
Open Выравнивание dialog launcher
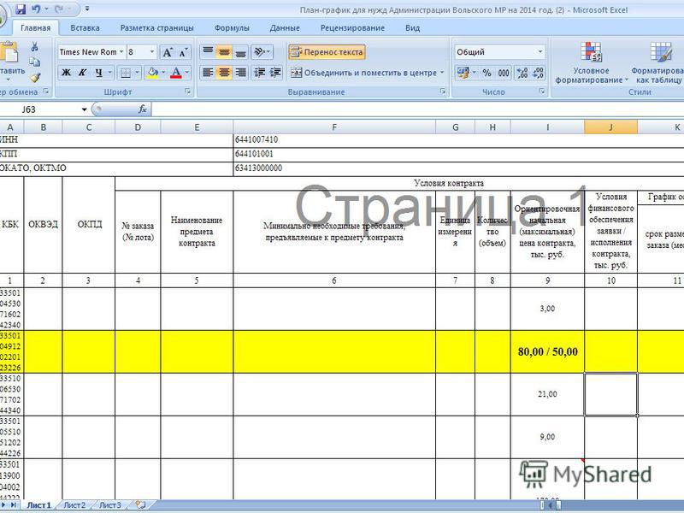(443, 91)
